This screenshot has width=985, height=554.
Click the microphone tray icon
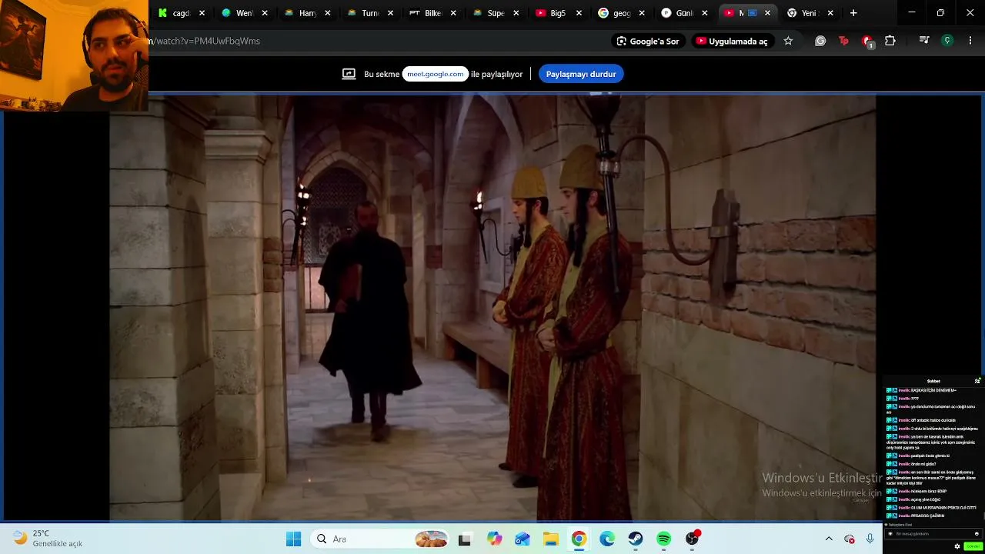coord(870,539)
